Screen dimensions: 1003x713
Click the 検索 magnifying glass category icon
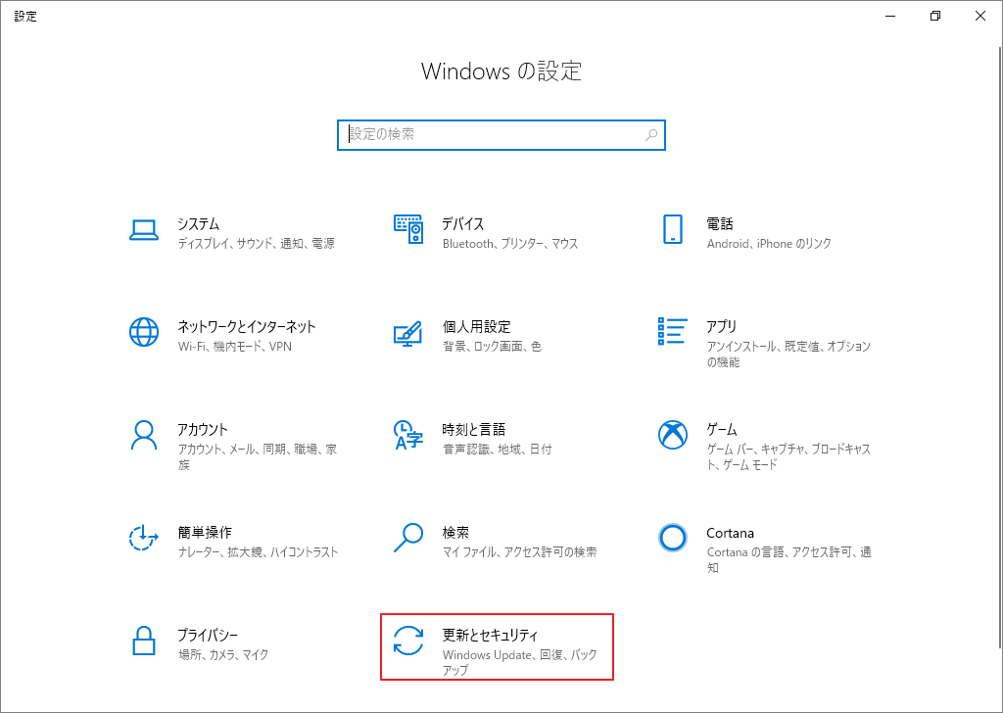(408, 538)
